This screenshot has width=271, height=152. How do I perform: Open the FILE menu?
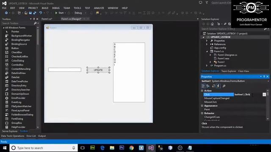click(x=4, y=8)
